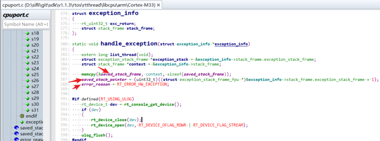Click the Symbol Name search field
Screen dimensions: 380x141
pos(26,24)
